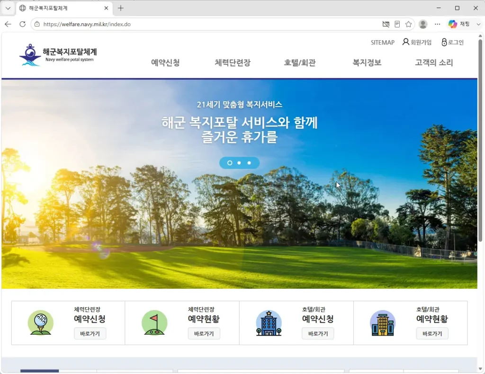
Task: Click the '해군 복지포탈 서비스와 함께' headline
Action: (x=239, y=123)
